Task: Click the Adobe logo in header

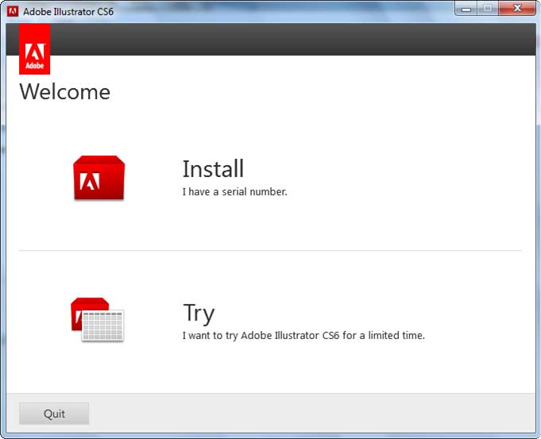Action: (x=34, y=49)
